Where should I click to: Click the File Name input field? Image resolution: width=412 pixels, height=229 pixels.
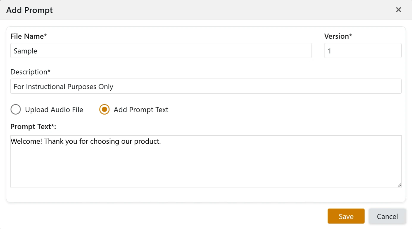(161, 51)
